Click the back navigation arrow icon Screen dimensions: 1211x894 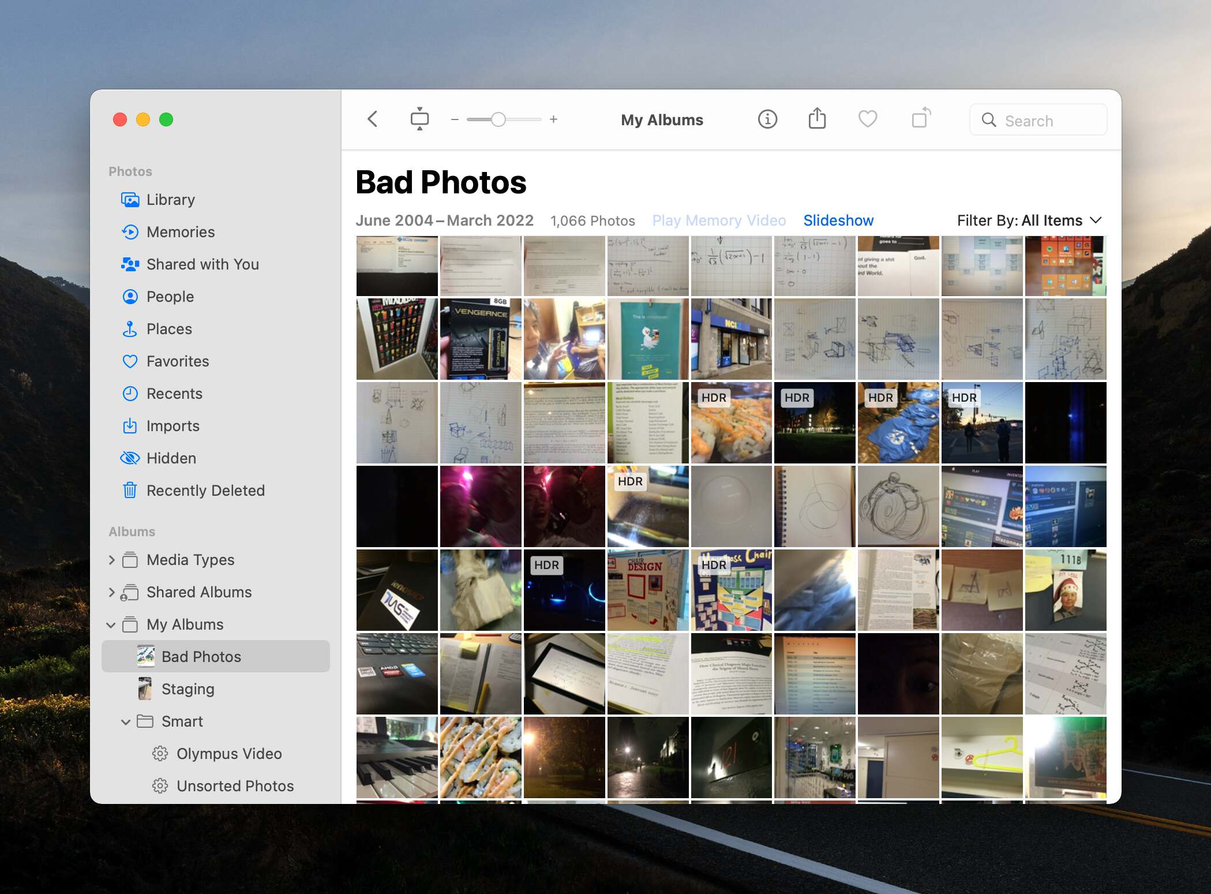373,119
